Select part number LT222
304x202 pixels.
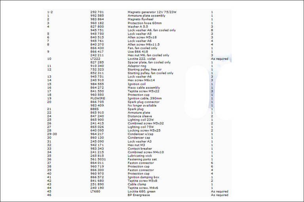click(x=95, y=59)
